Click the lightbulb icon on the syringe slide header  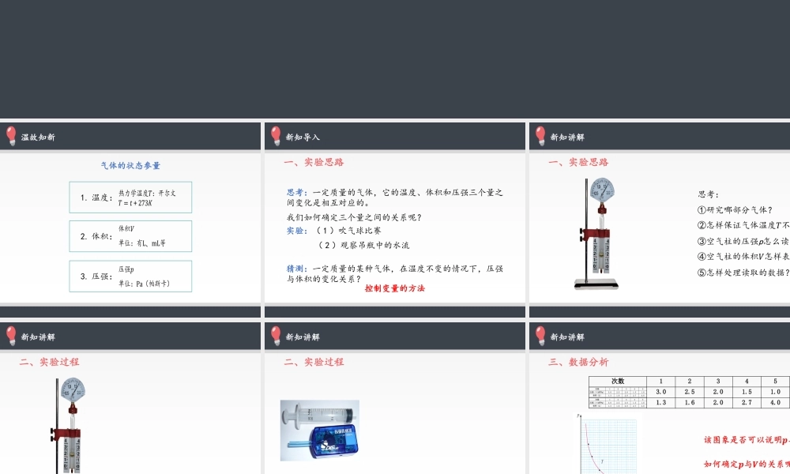point(275,335)
